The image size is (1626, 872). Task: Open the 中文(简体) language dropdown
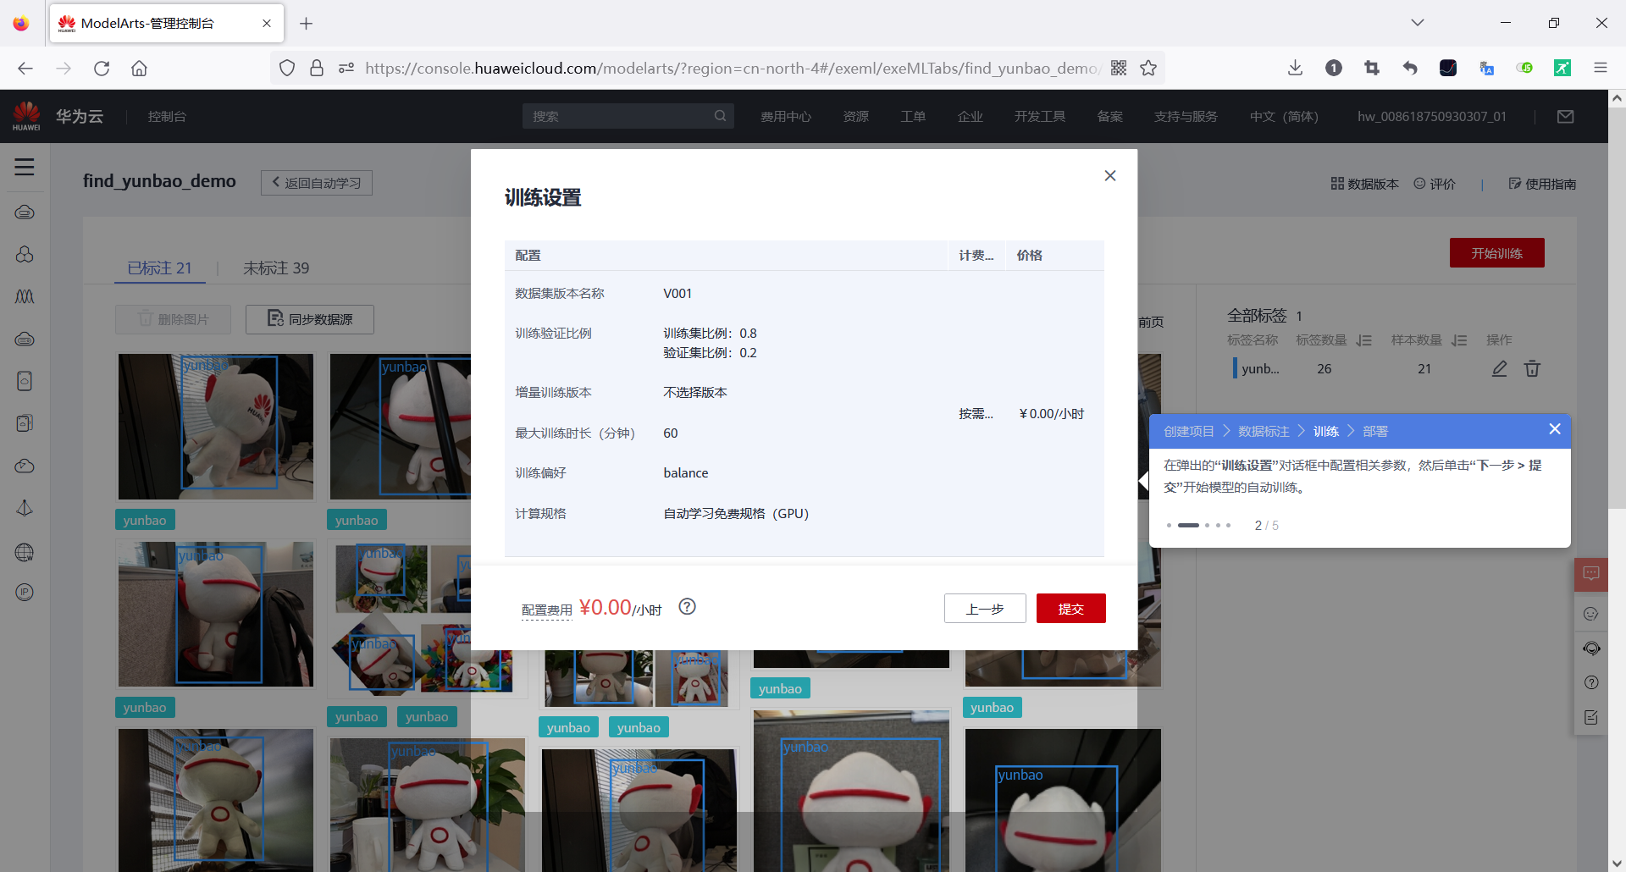(1283, 116)
